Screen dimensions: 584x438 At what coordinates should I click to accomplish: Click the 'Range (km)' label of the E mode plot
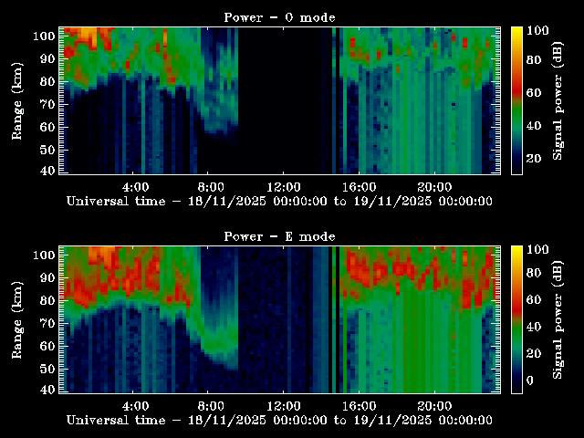pyautogui.click(x=16, y=319)
